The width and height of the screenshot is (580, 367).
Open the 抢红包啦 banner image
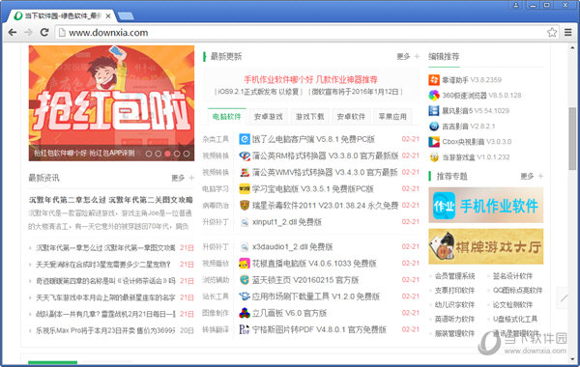(111, 103)
